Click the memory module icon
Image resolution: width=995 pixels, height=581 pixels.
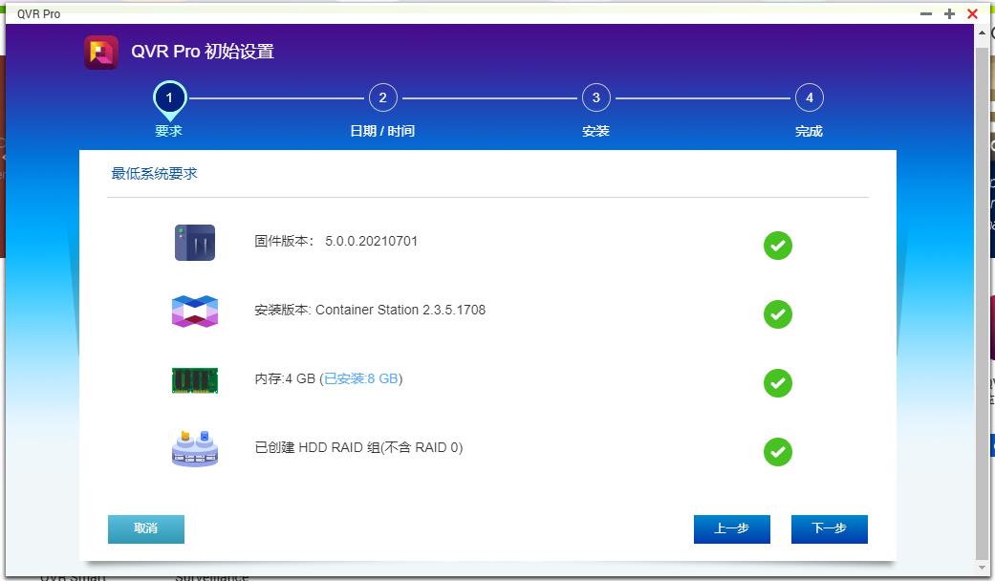(194, 378)
